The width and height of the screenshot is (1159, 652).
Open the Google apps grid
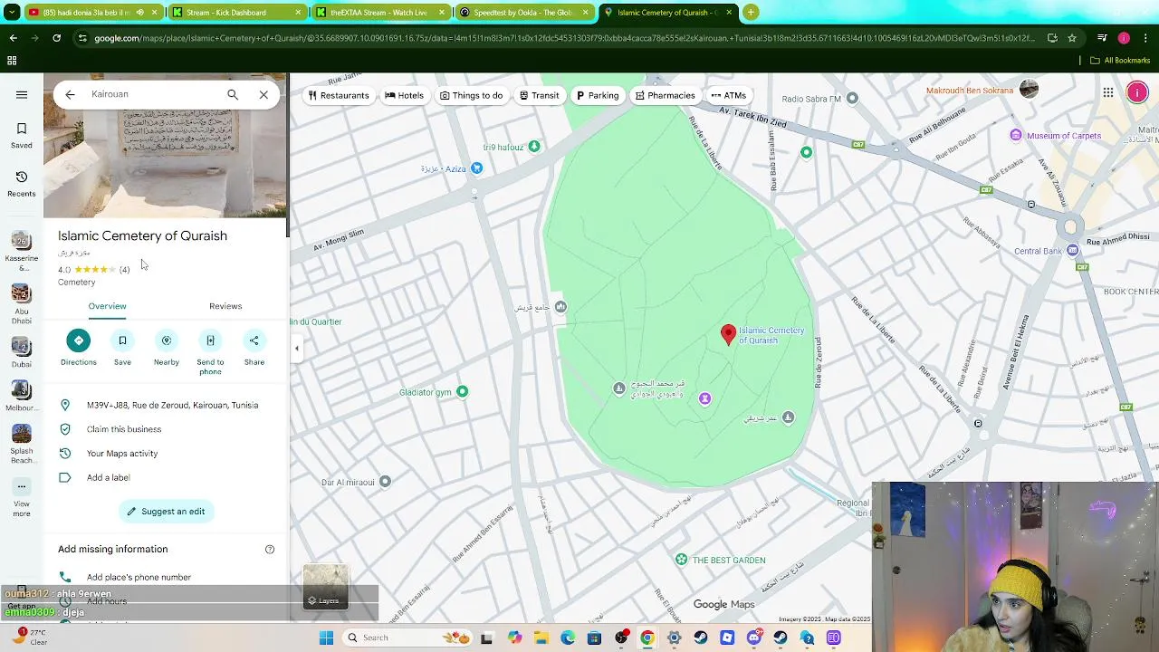[x=1107, y=92]
